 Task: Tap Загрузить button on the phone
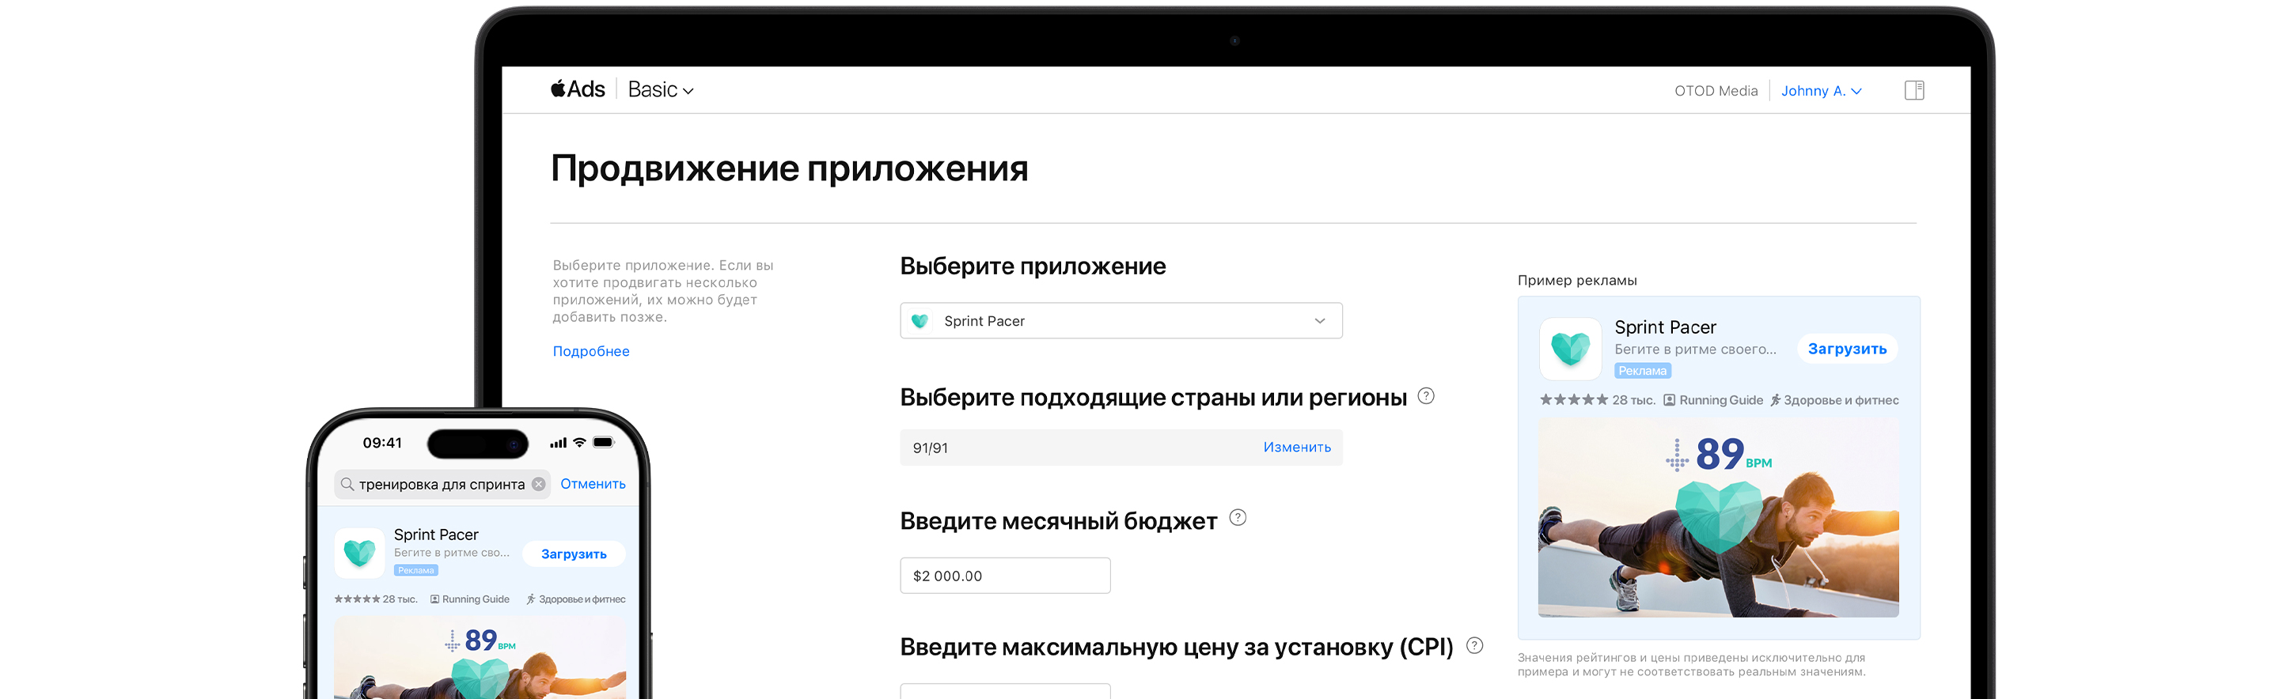pyautogui.click(x=573, y=554)
